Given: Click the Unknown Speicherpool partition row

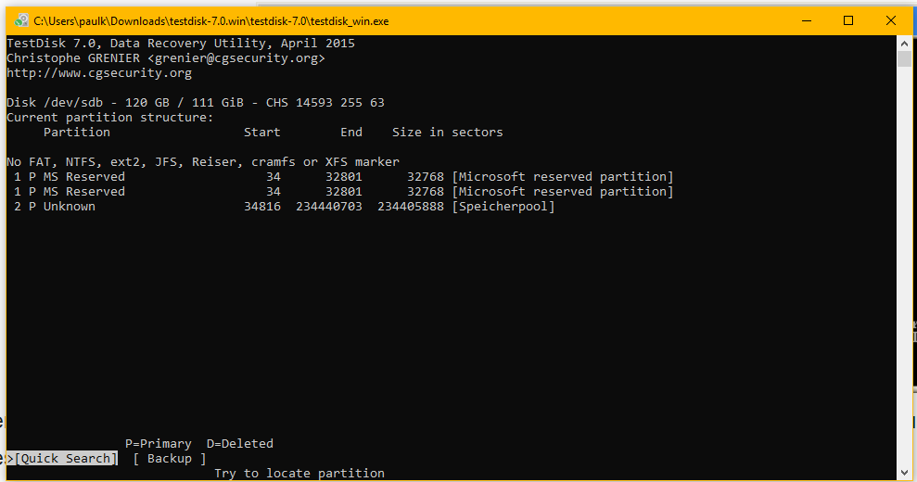Looking at the screenshot, I should 281,207.
